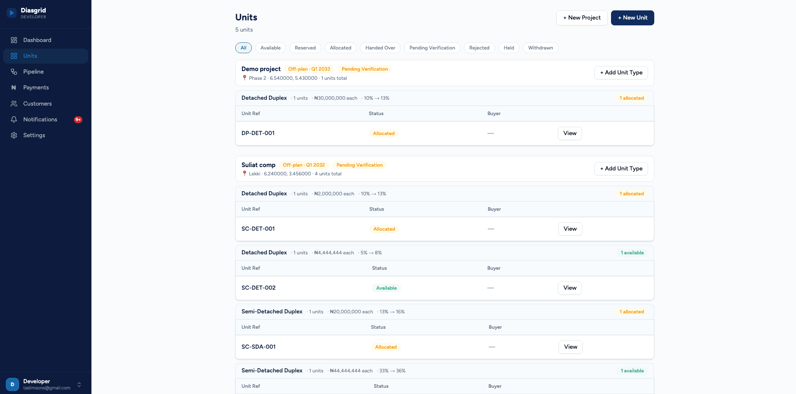Image resolution: width=796 pixels, height=394 pixels.
Task: Go to Payments page
Action: coord(46,88)
